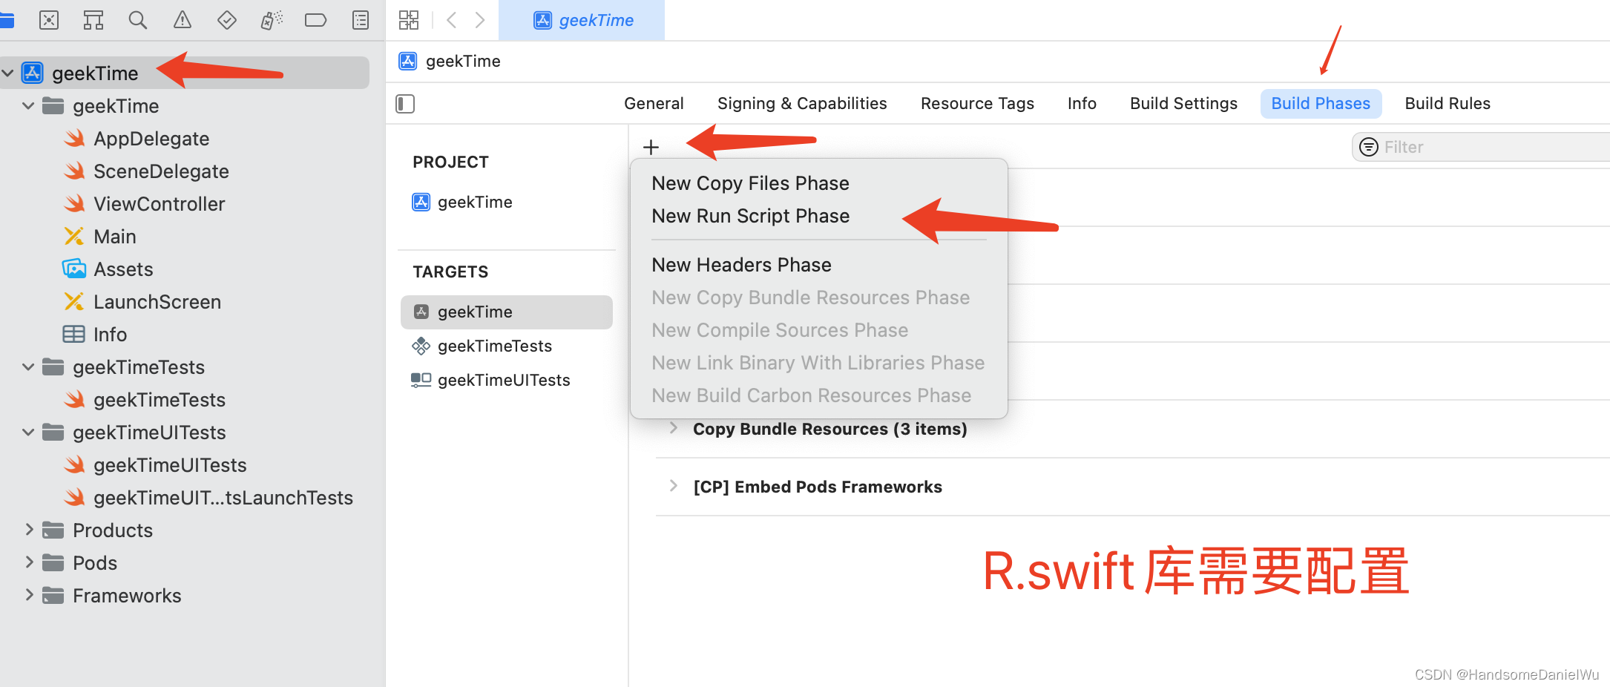Open the Report navigator
The height and width of the screenshot is (687, 1610).
point(360,20)
